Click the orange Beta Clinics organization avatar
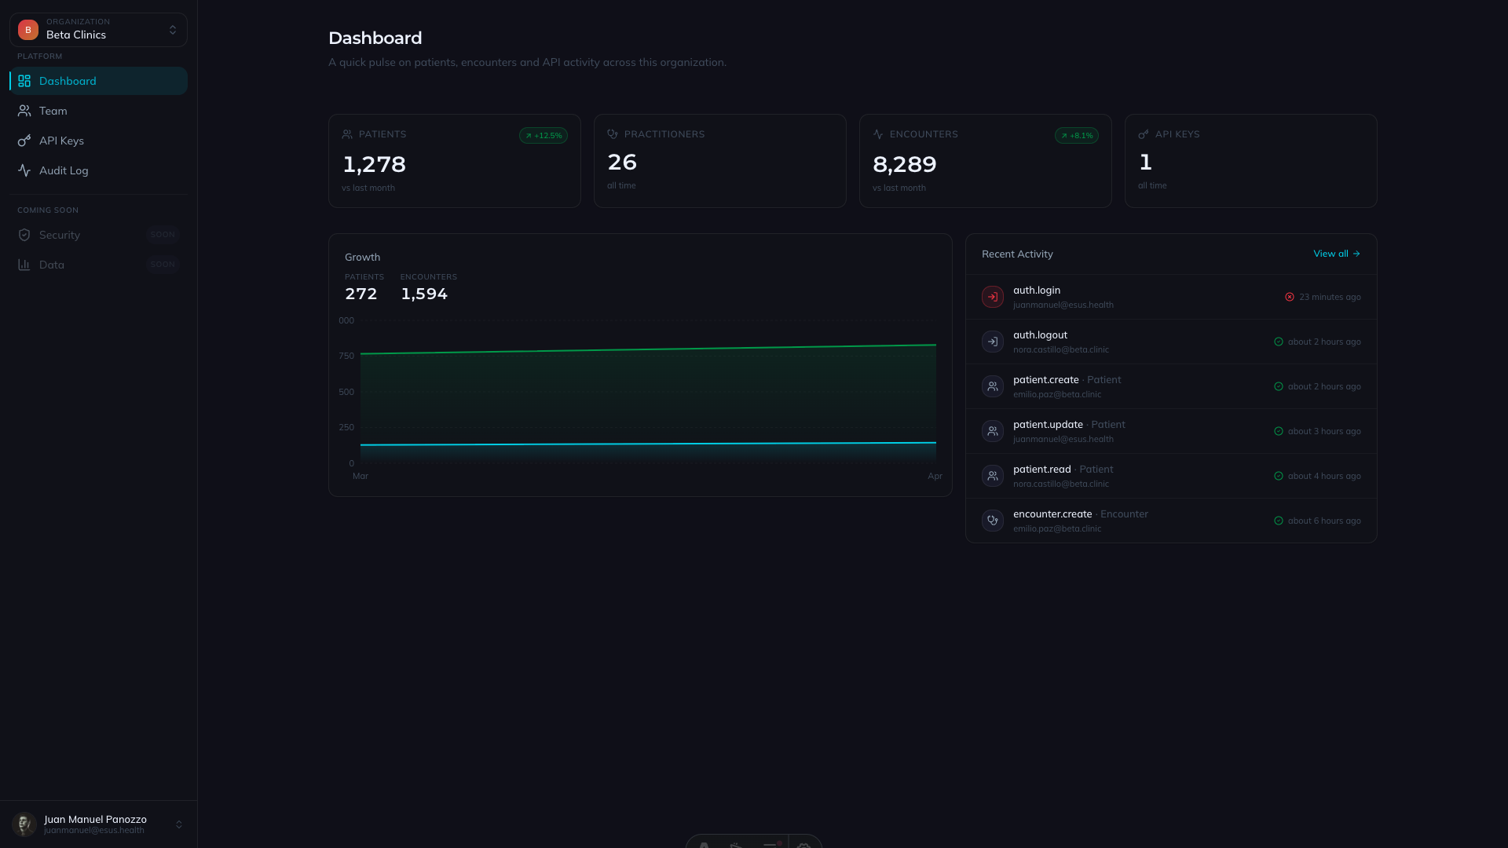 click(x=28, y=30)
